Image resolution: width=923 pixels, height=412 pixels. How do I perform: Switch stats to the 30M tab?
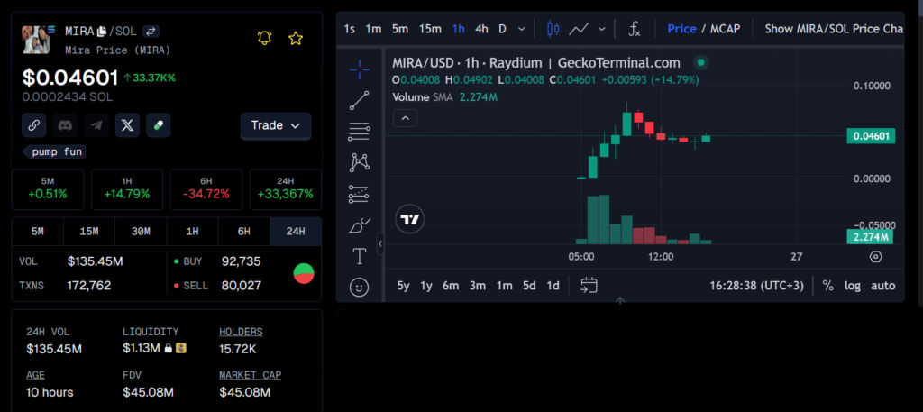pyautogui.click(x=141, y=232)
